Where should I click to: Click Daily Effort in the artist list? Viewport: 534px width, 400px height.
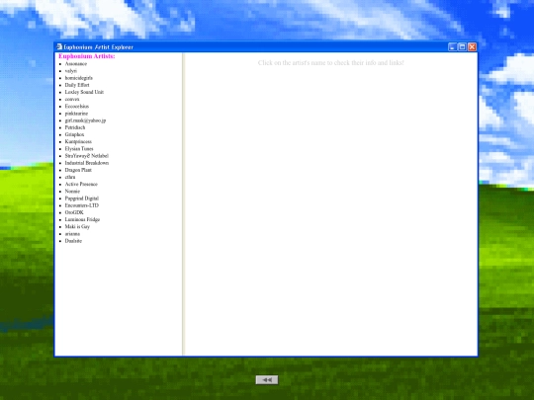click(77, 85)
